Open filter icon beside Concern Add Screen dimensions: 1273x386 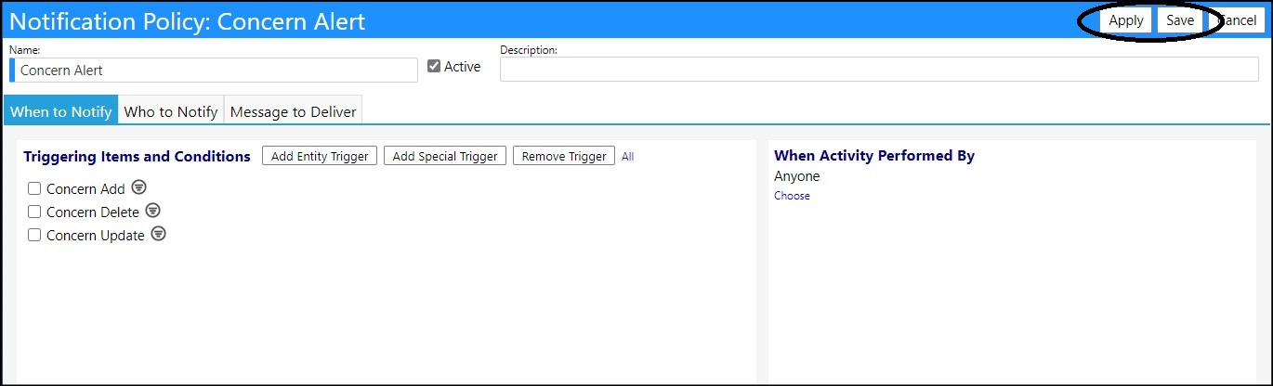tap(138, 187)
